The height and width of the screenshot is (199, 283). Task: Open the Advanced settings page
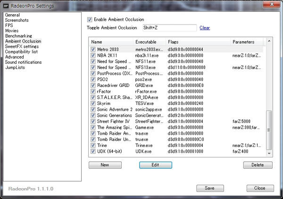[x=15, y=57]
